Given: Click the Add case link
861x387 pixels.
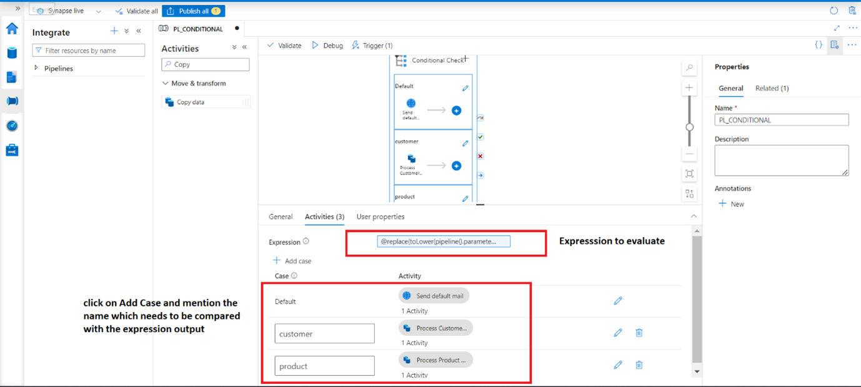Looking at the screenshot, I should 291,261.
